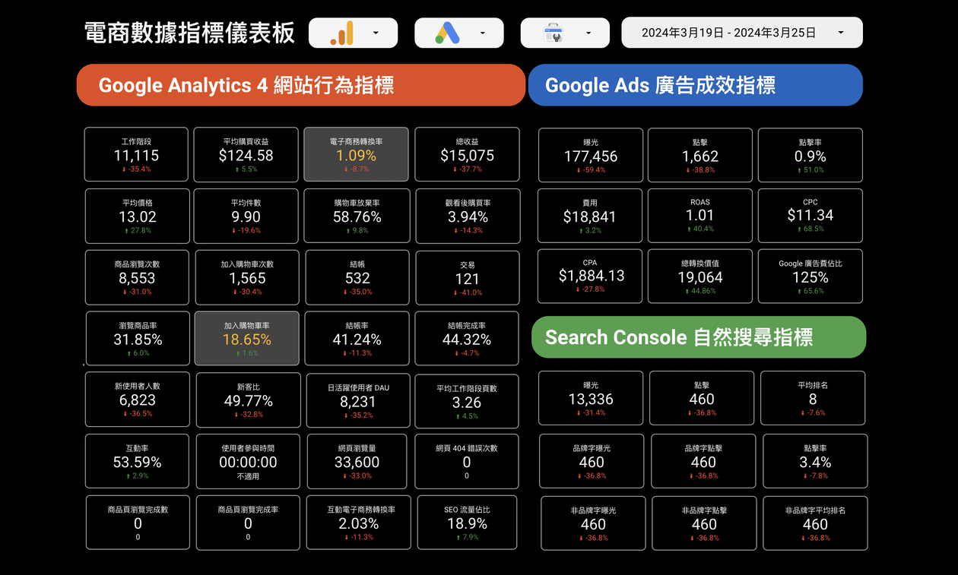The width and height of the screenshot is (958, 575).
Task: Click the Google Analytics 4 網站行為指標 header
Action: tap(301, 85)
